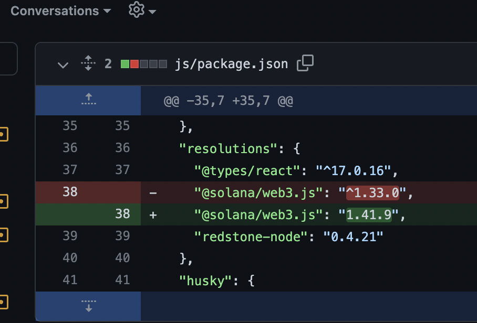Open the js/package.json file link
The height and width of the screenshot is (323, 477).
[x=232, y=64]
